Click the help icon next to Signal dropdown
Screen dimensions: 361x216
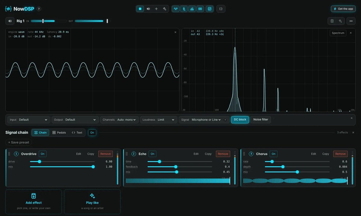pos(225,120)
